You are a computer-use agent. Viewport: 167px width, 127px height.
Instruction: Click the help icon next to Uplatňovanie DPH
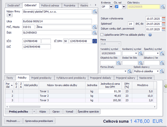coord(150,35)
